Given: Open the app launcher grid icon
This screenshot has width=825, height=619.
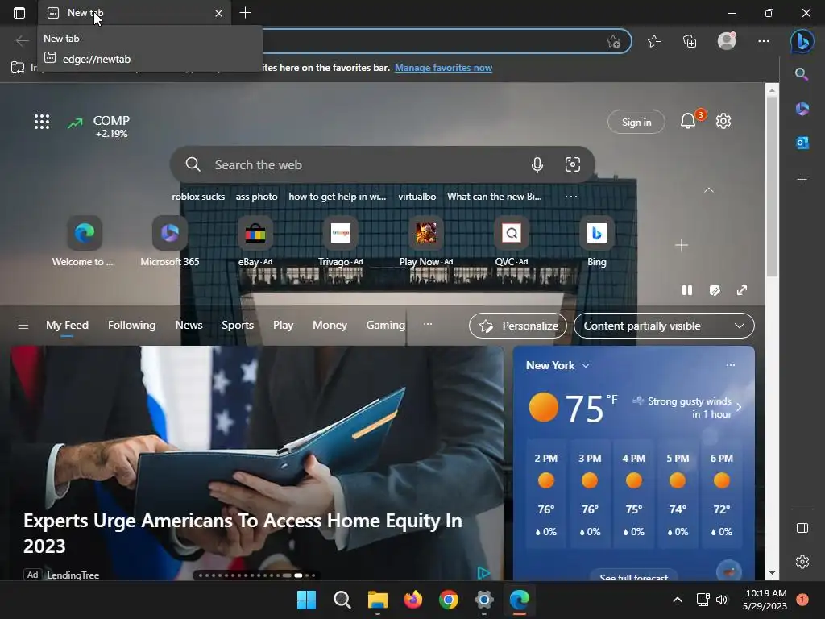Looking at the screenshot, I should tap(42, 123).
